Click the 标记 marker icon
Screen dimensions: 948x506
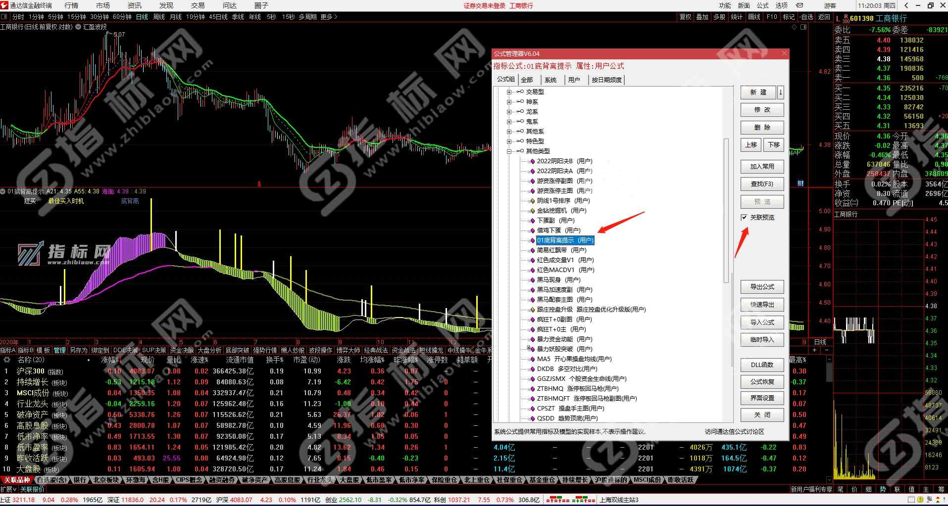point(789,16)
